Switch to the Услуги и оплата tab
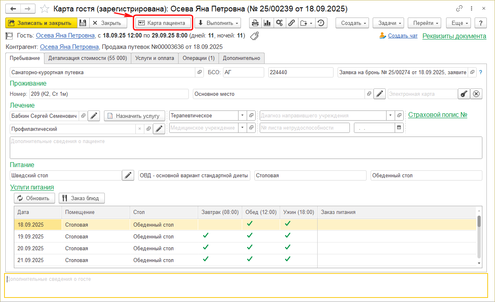Screen dimensions: 495x302 click(155, 58)
